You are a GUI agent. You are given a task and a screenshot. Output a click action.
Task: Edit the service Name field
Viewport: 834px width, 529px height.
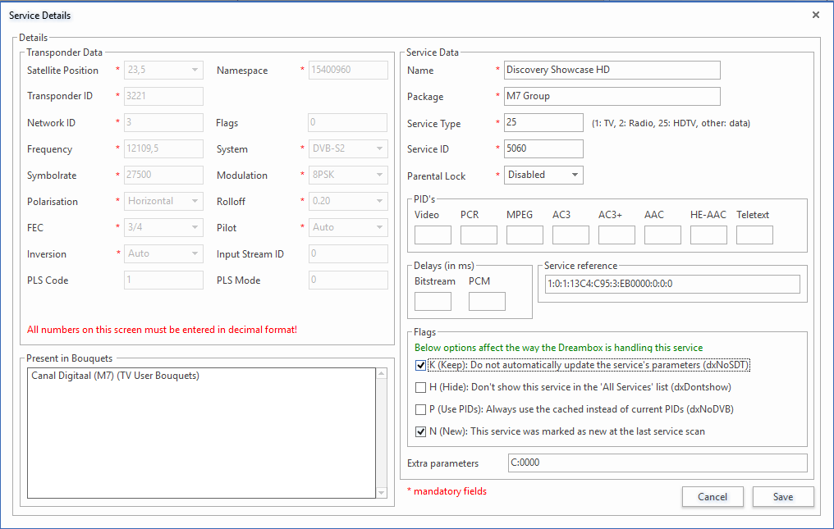612,70
